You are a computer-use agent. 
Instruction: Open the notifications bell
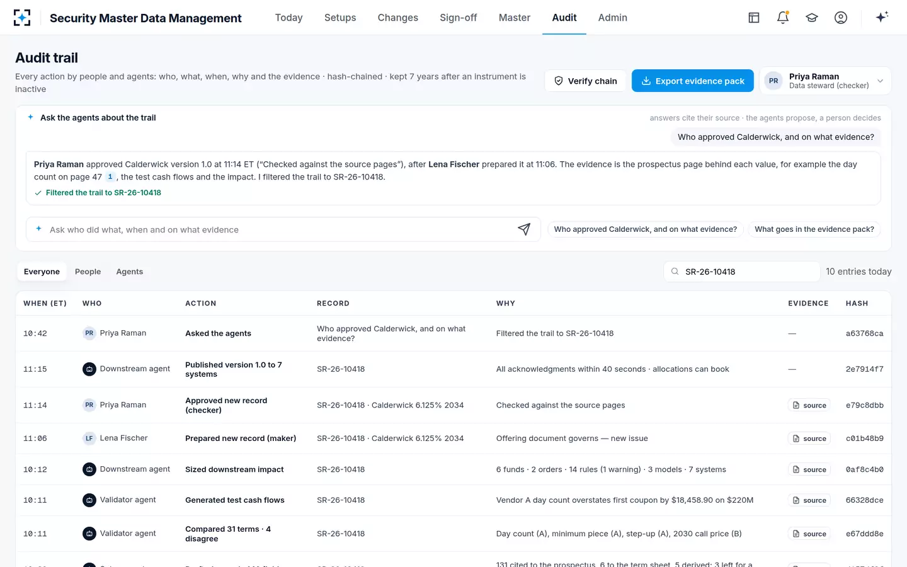(783, 18)
